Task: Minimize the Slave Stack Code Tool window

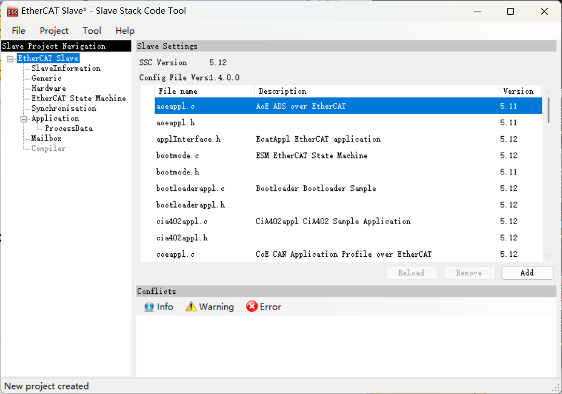Action: 477,11
